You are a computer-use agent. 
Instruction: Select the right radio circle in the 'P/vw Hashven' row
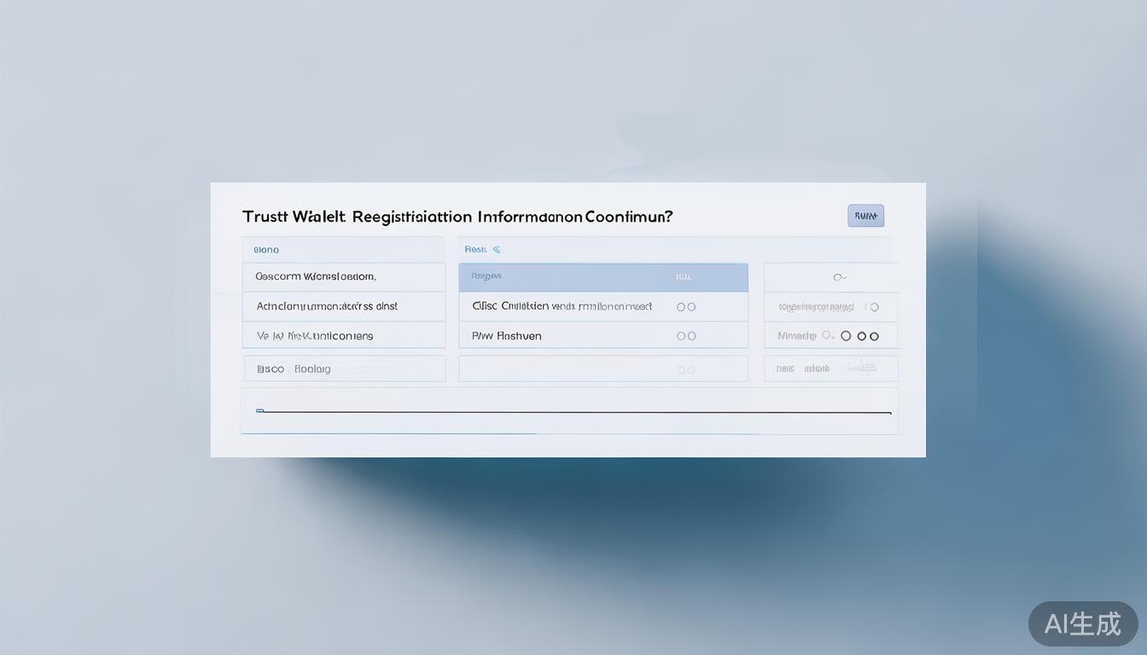(x=691, y=336)
